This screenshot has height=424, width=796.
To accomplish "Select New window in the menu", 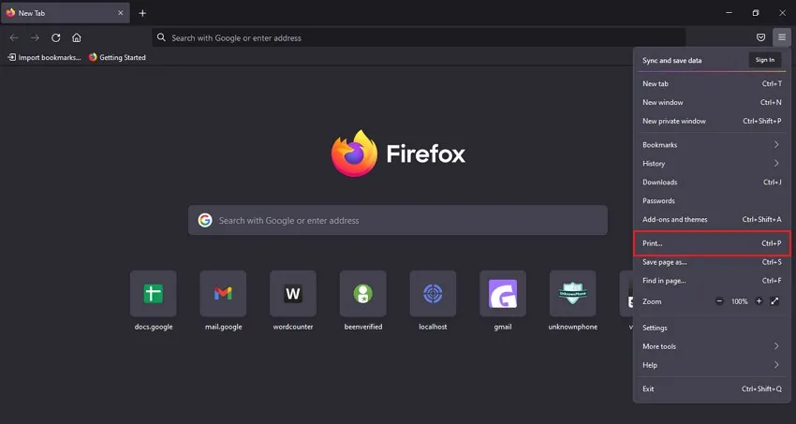I will point(712,102).
